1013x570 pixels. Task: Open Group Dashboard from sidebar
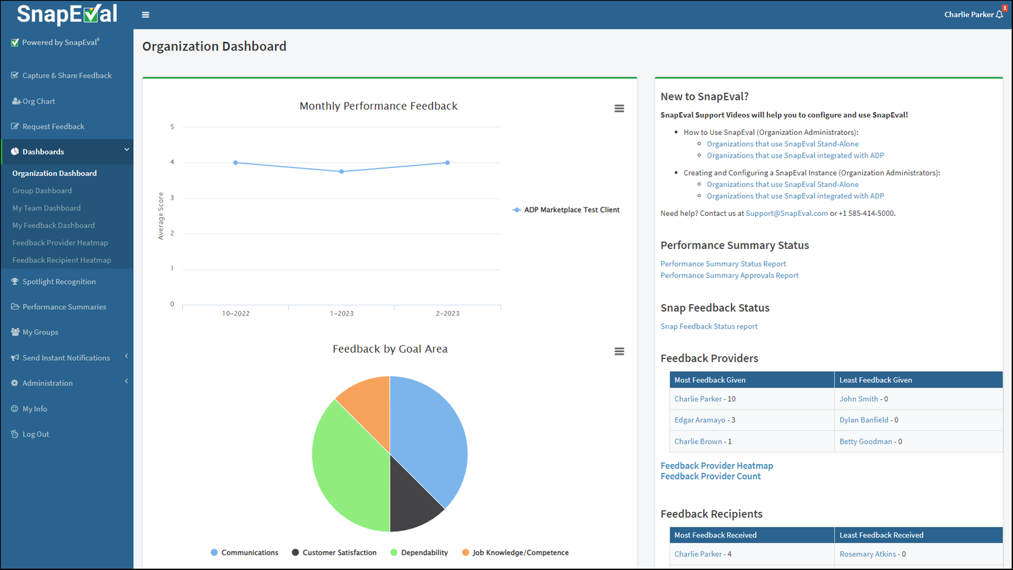pos(42,190)
